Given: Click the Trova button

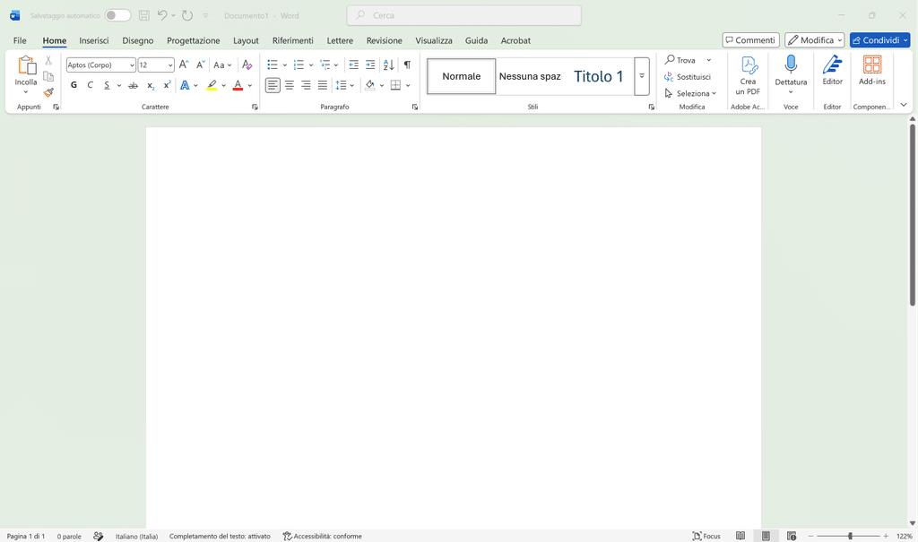Looking at the screenshot, I should coord(680,60).
